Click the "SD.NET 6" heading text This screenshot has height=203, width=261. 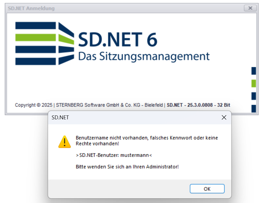click(x=118, y=39)
